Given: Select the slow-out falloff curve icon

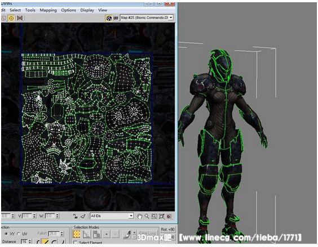Looking at the screenshot, I should 54,242.
